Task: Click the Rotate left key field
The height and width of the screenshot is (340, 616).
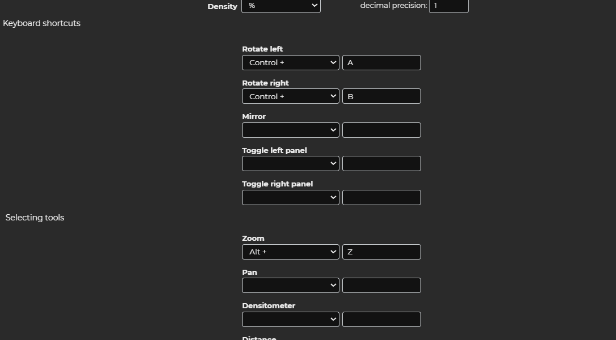Action: click(x=381, y=63)
